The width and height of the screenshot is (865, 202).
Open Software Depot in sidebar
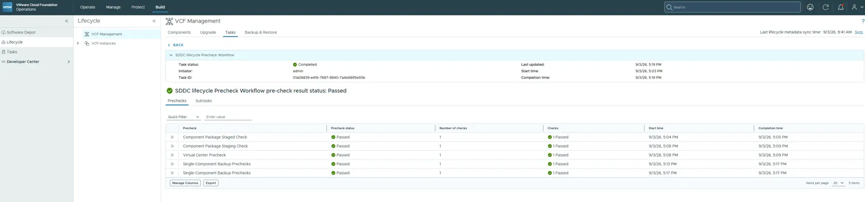(x=21, y=32)
